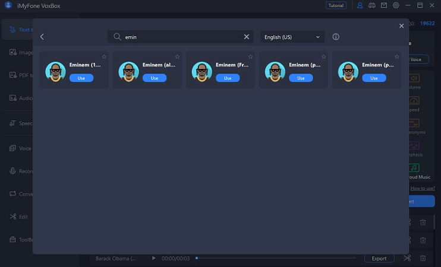Click the search field containing 'emin'

pos(180,37)
